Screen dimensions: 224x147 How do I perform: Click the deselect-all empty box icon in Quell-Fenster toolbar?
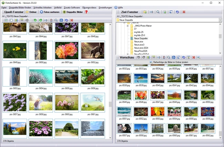11,20
